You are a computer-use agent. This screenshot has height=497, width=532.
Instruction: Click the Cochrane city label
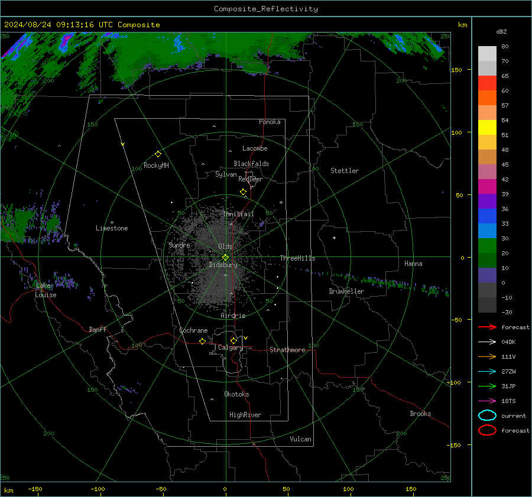[x=193, y=330]
